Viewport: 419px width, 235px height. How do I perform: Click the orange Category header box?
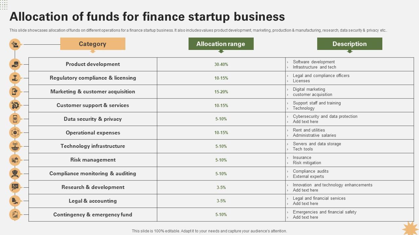click(93, 44)
